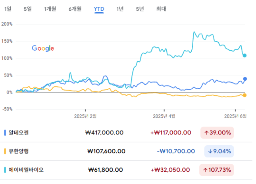Select the active YTD tab

99,9
